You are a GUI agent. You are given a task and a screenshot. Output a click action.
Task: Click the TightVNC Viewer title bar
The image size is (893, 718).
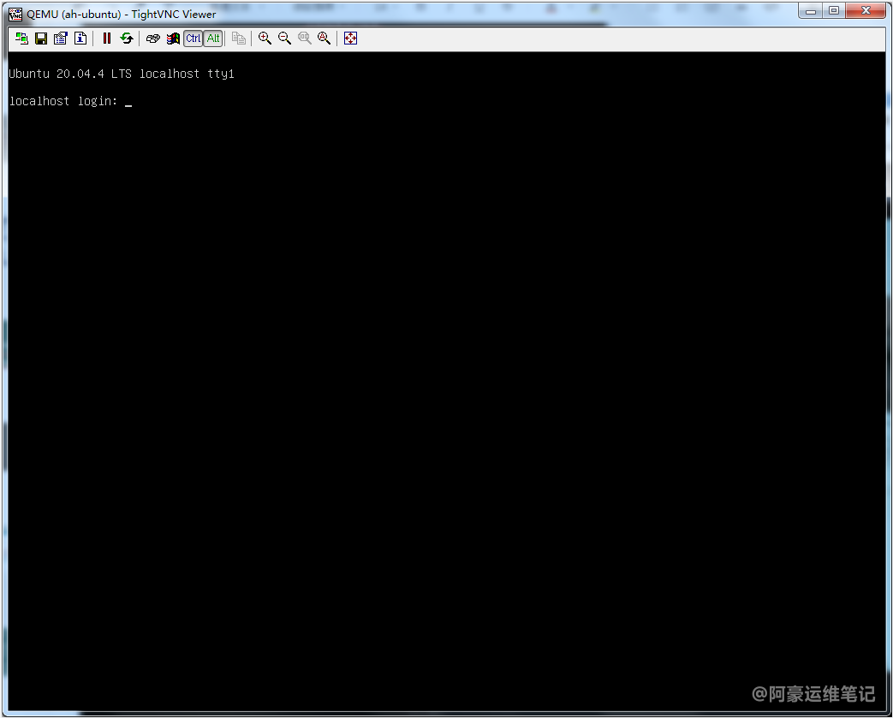tap(428, 14)
